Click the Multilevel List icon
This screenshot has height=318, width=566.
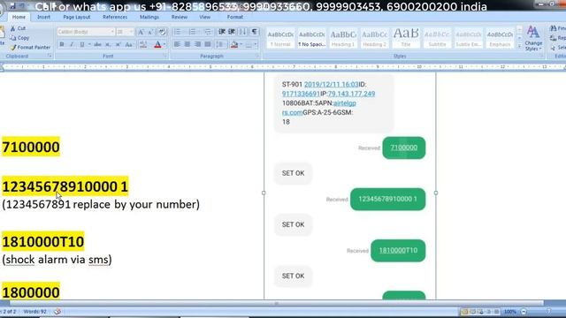tap(207, 32)
